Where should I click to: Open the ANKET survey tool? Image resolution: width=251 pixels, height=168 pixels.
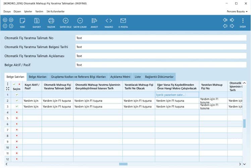[94, 21]
